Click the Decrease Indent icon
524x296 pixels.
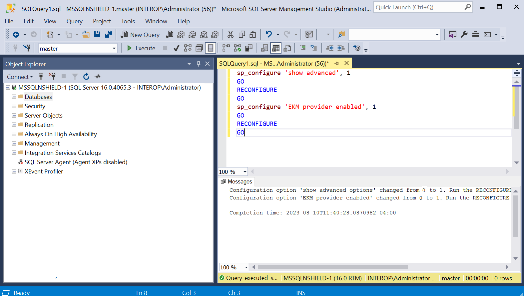(330, 48)
